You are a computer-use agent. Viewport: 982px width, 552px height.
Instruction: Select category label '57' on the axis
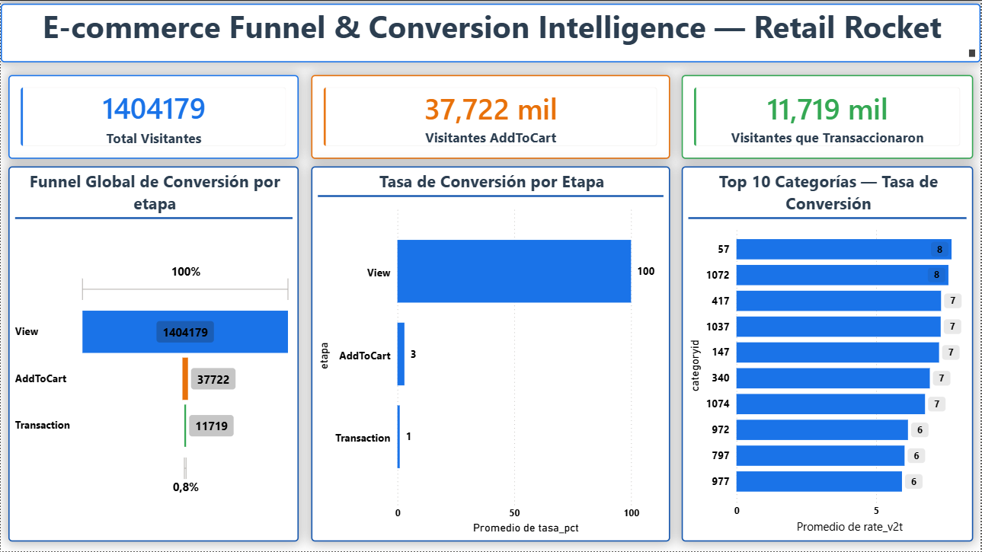click(x=724, y=250)
